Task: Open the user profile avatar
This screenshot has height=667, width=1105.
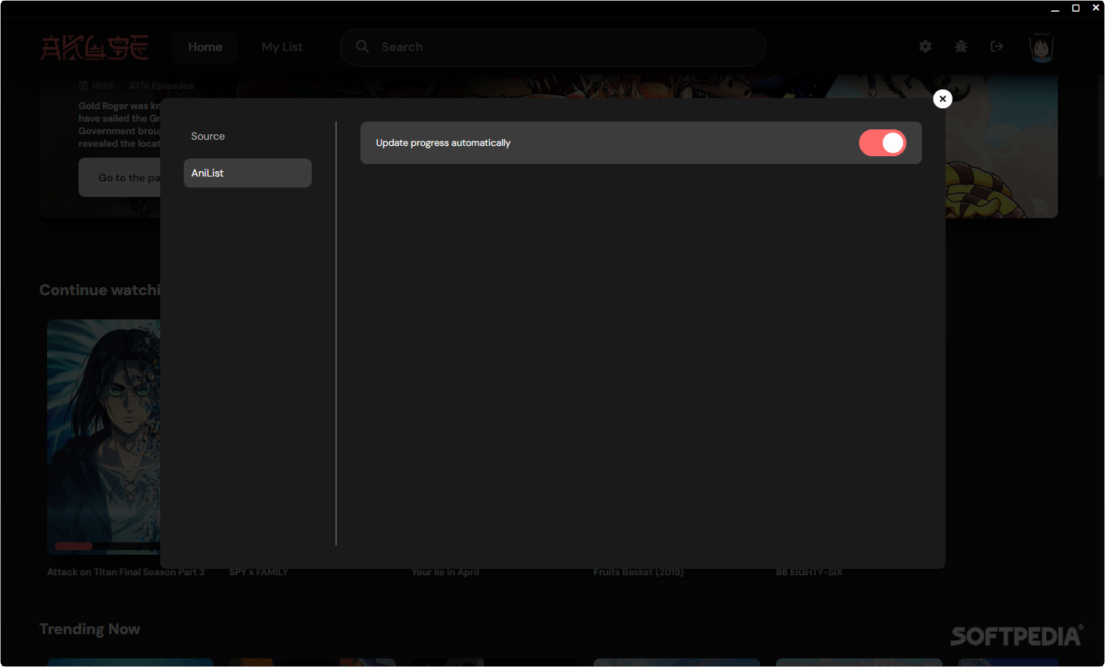Action: (1041, 47)
